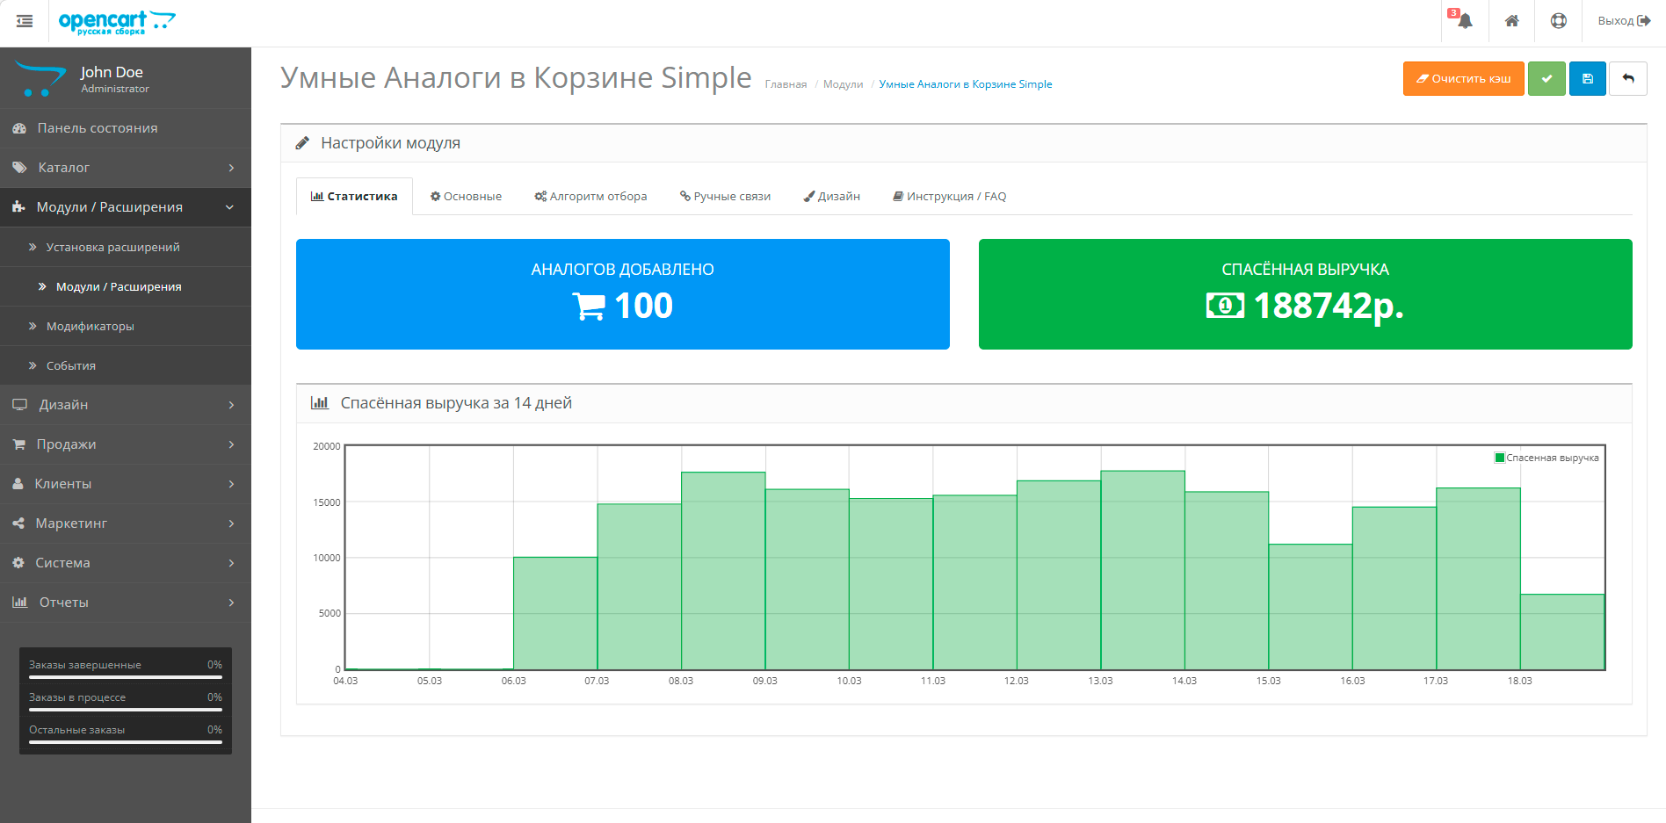The image size is (1666, 823).
Task: Click the opencart logo
Action: pyautogui.click(x=116, y=22)
